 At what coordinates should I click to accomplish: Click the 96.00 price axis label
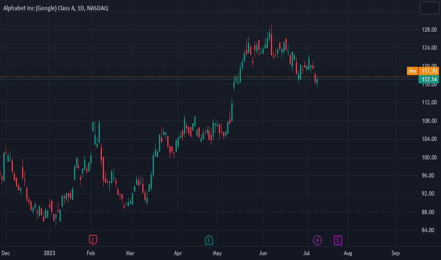pos(429,175)
